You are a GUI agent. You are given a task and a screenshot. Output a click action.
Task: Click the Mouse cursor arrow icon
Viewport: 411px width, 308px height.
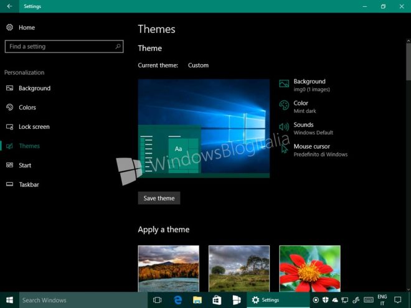[x=284, y=149]
